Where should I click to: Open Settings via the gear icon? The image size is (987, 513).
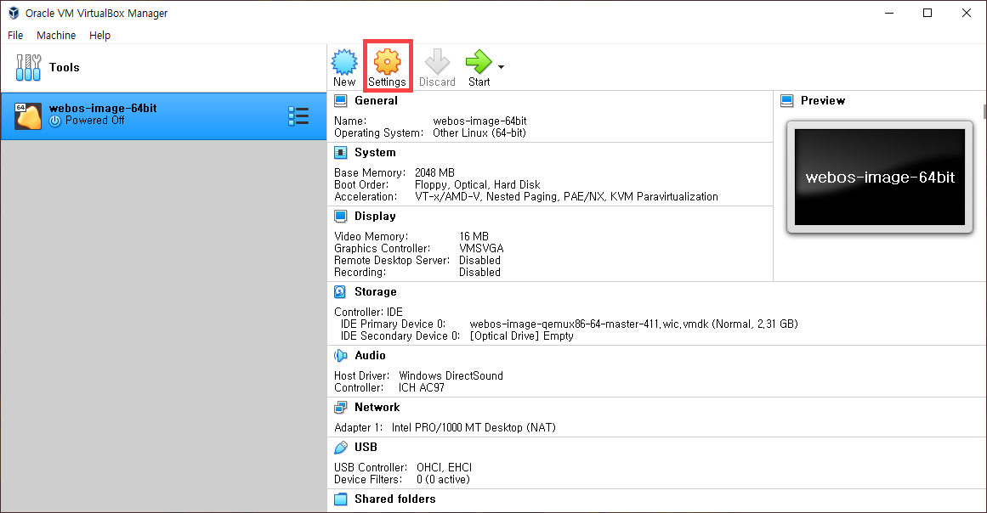[x=387, y=62]
